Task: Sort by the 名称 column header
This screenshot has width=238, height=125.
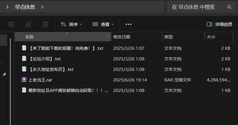Action: pos(60,37)
